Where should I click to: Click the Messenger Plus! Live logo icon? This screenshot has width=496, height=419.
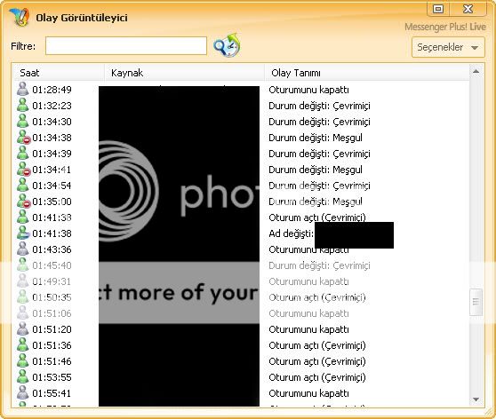click(20, 17)
